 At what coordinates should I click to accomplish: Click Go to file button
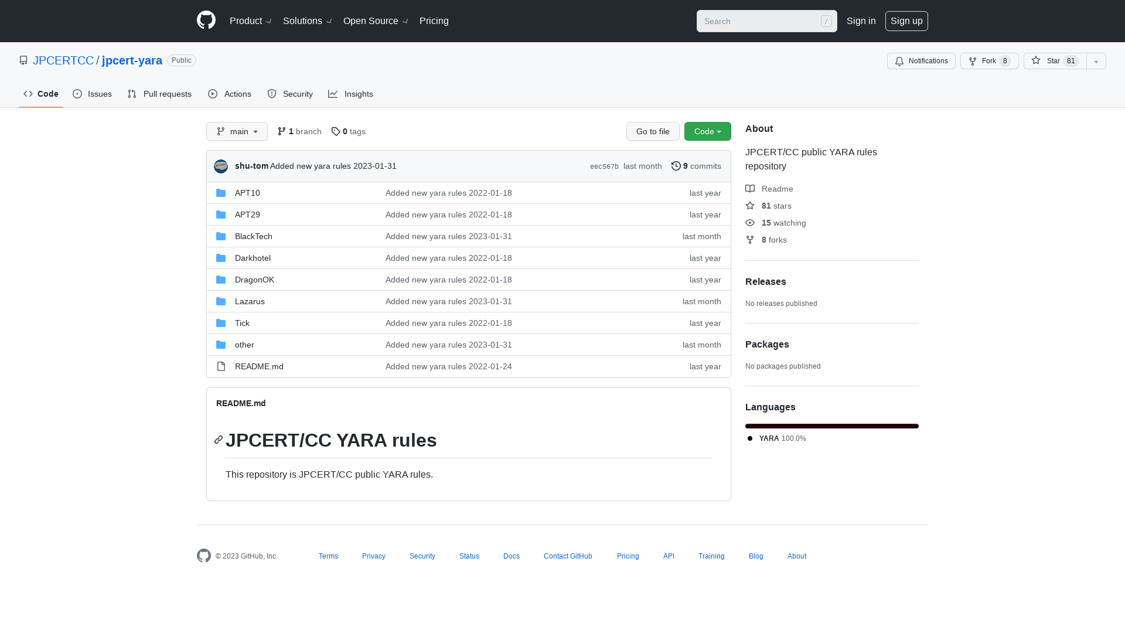coord(653,131)
